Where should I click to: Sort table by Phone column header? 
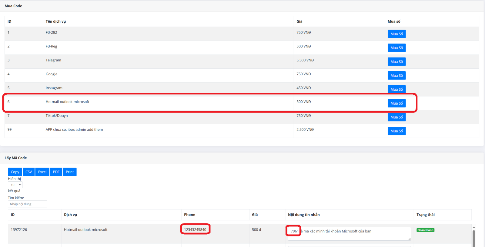(x=189, y=215)
